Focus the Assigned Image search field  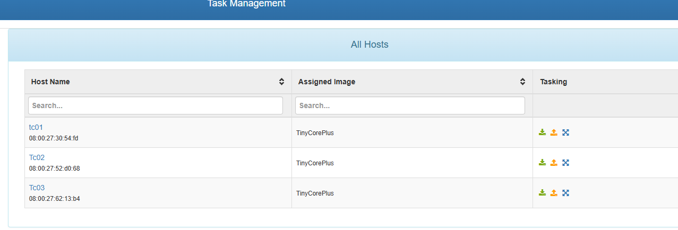tap(410, 105)
